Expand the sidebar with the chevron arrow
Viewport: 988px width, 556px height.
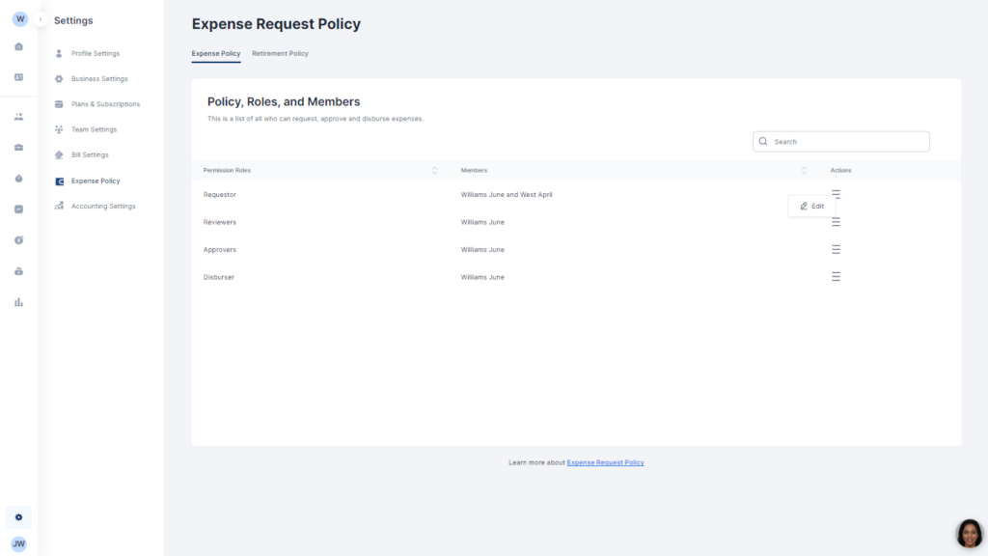click(x=41, y=19)
